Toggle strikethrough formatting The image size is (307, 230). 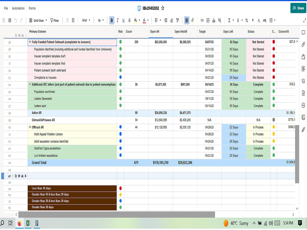pyautogui.click(x=129, y=20)
